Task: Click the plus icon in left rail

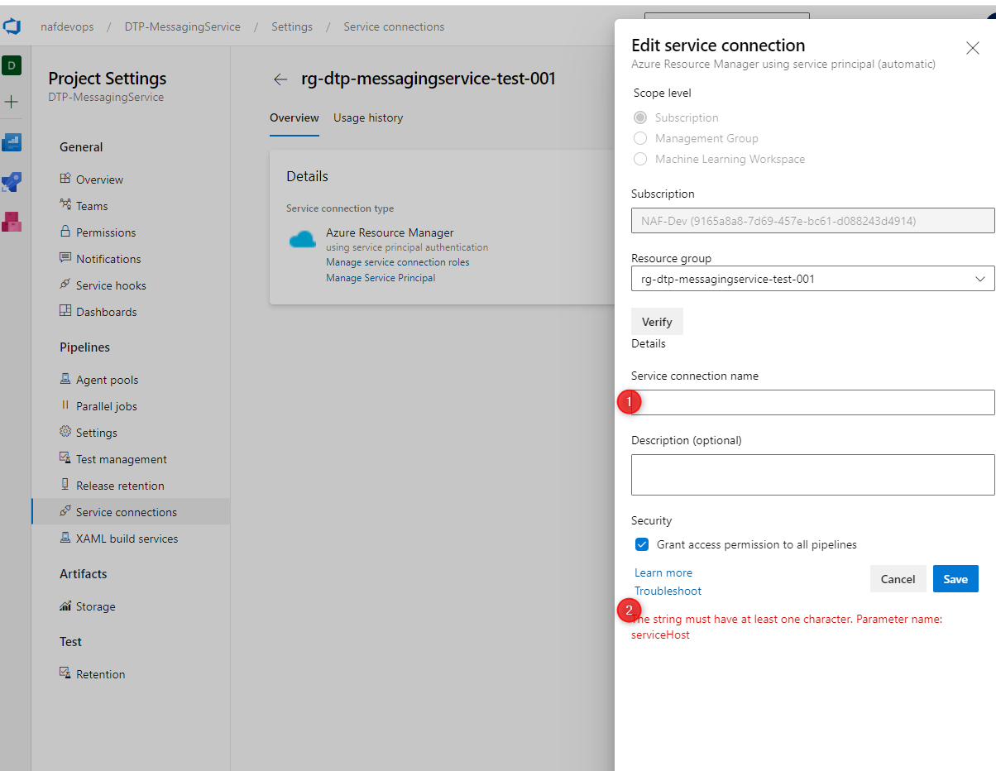Action: (12, 102)
